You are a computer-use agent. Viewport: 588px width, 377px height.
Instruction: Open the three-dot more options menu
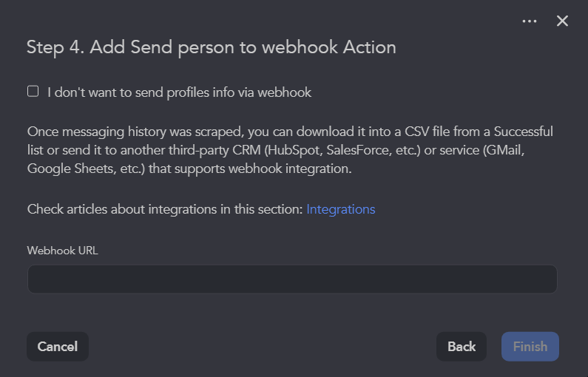tap(530, 21)
